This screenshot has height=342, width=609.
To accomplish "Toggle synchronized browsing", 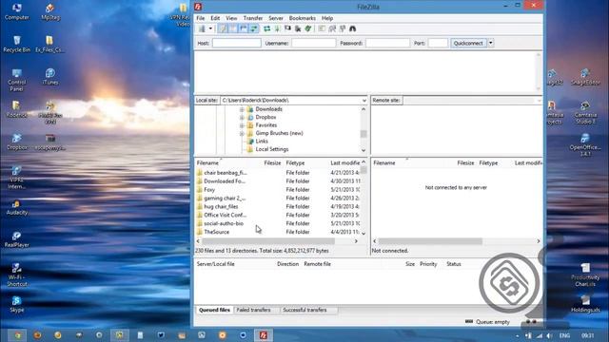I will click(343, 28).
